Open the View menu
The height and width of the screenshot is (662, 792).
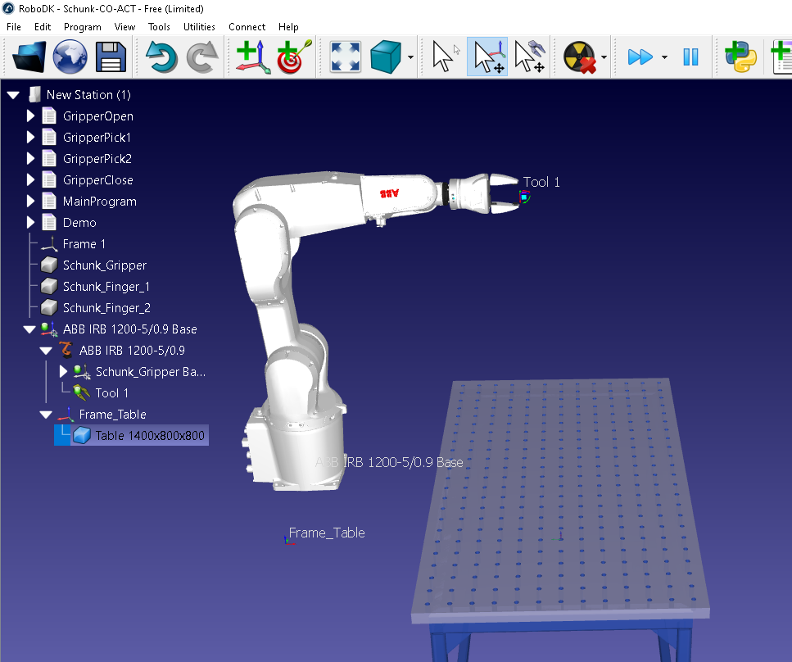pyautogui.click(x=124, y=27)
